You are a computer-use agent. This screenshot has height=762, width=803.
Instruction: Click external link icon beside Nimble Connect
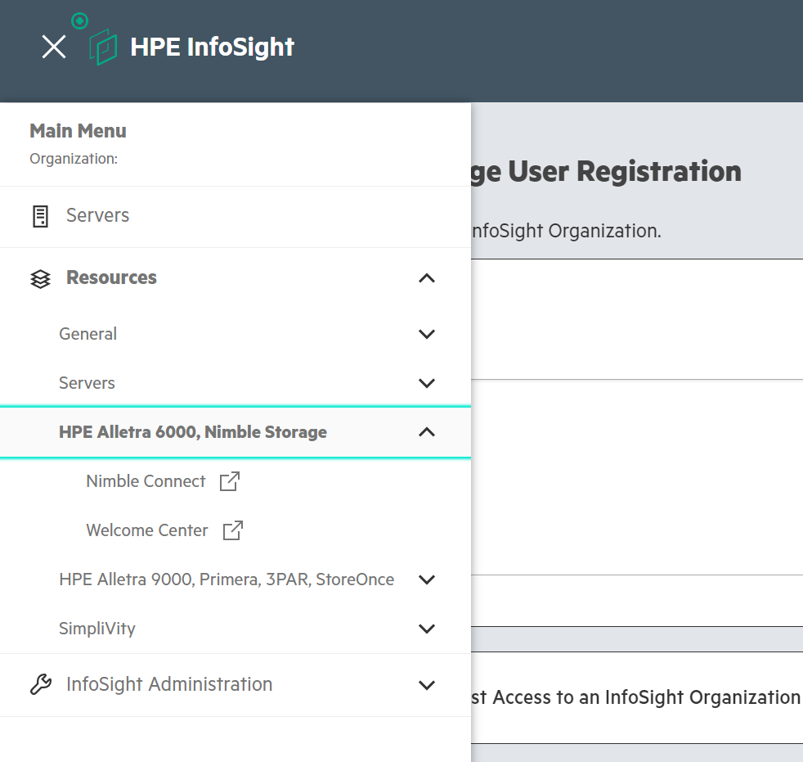click(230, 481)
